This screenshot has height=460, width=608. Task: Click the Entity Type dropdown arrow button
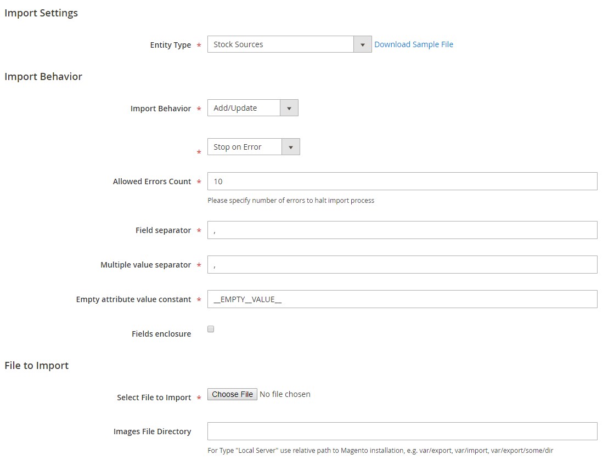point(363,44)
